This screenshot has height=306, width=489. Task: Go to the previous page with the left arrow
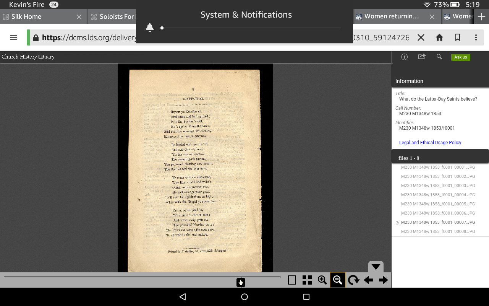[x=368, y=280]
